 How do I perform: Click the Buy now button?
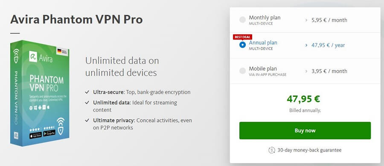[305, 131]
